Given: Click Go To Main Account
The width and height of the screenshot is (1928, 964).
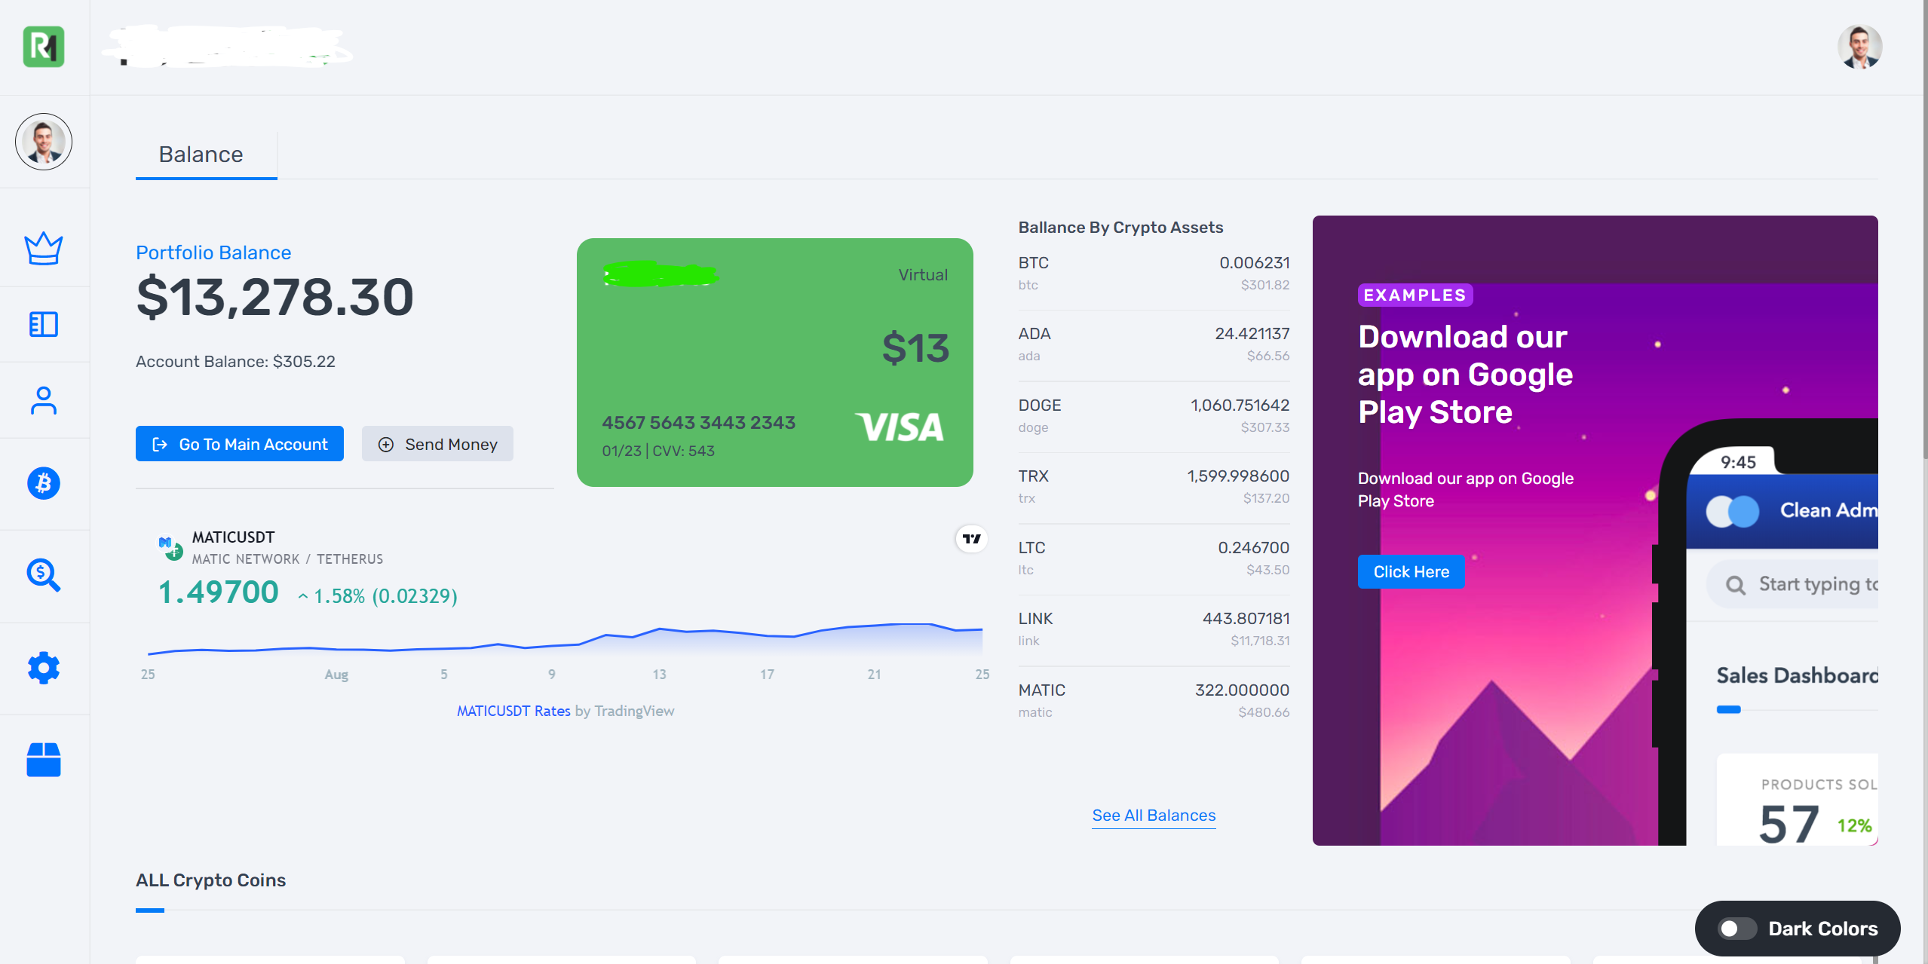Looking at the screenshot, I should pyautogui.click(x=239, y=444).
